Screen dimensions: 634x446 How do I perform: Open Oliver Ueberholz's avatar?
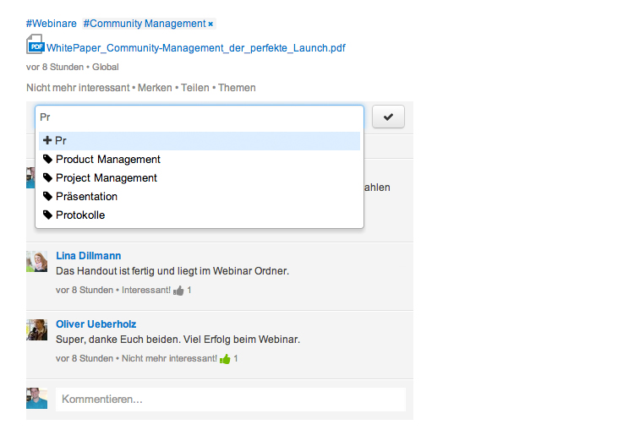coord(37,329)
